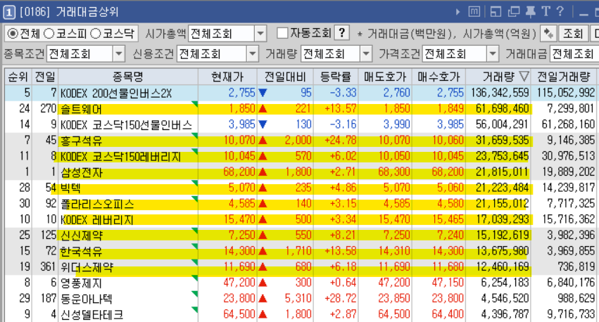599x322 pixels.
Task: Select the 동운아나텍 stock name
Action: click(x=86, y=299)
